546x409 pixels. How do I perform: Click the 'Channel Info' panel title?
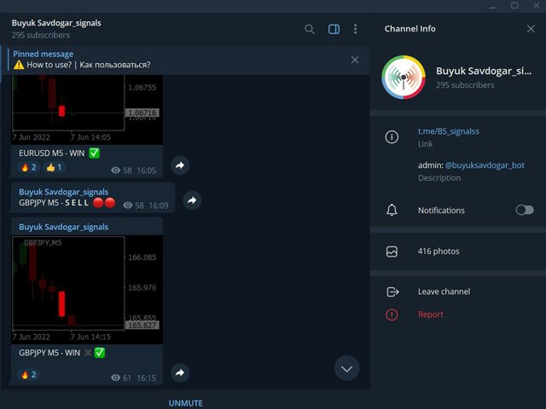coord(409,29)
